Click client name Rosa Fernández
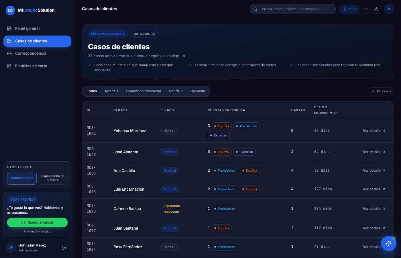 tap(128, 247)
